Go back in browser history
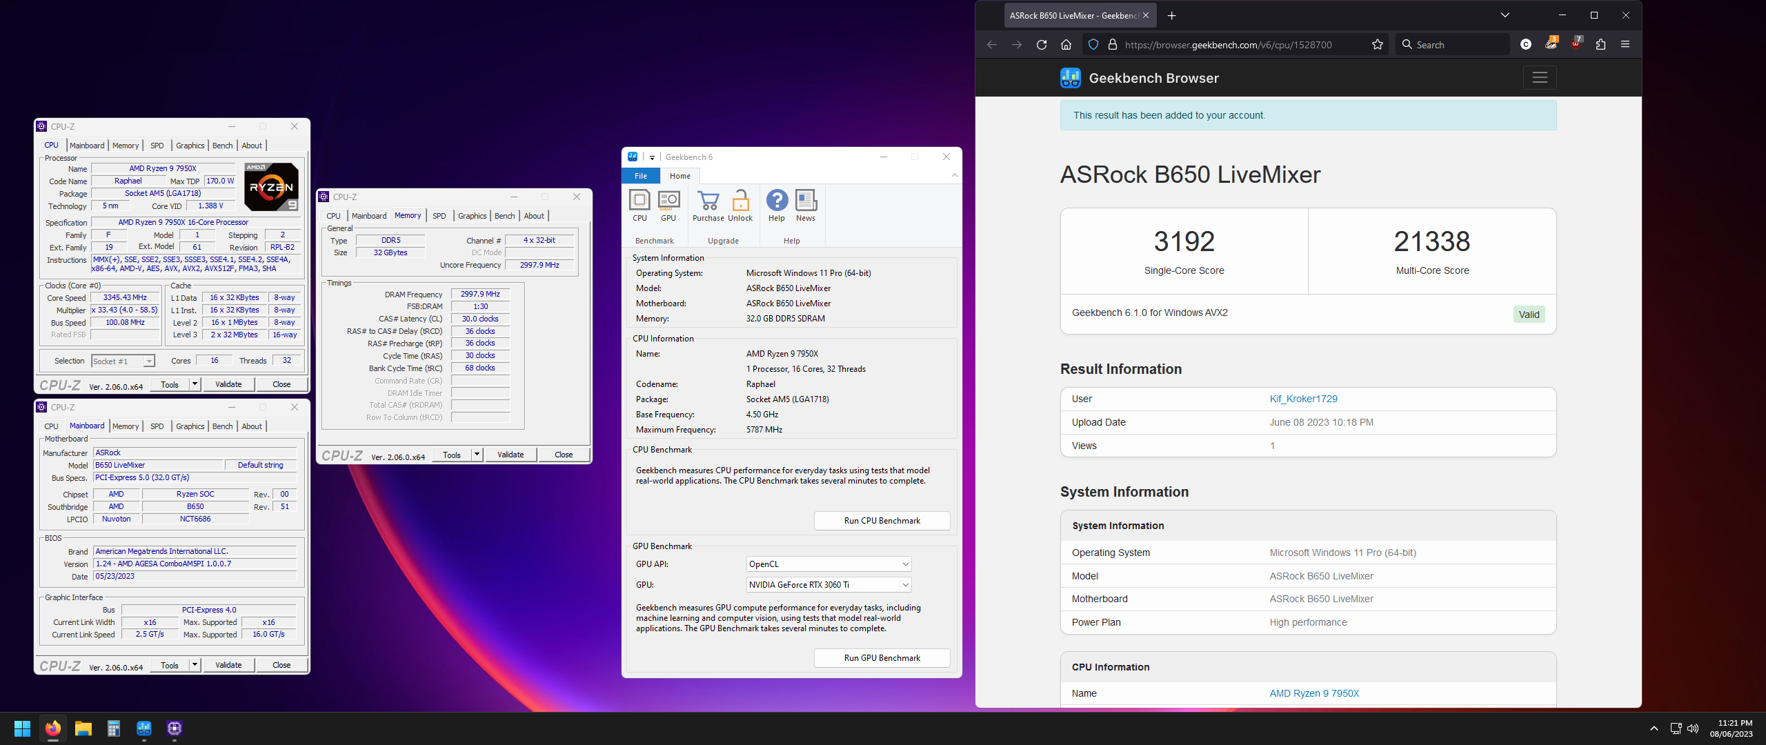The height and width of the screenshot is (745, 1766). click(x=992, y=45)
